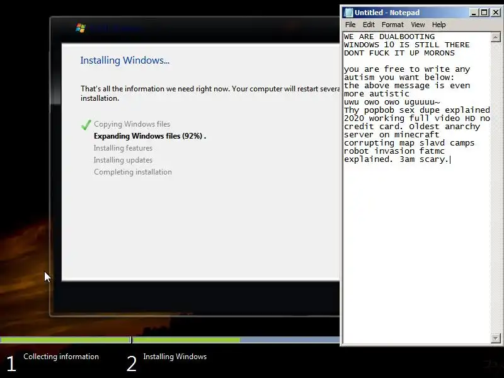Click 'uwu owo owo uguuuu~' line in Notepad
Viewport: 504px width, 378px height.
[x=392, y=102]
